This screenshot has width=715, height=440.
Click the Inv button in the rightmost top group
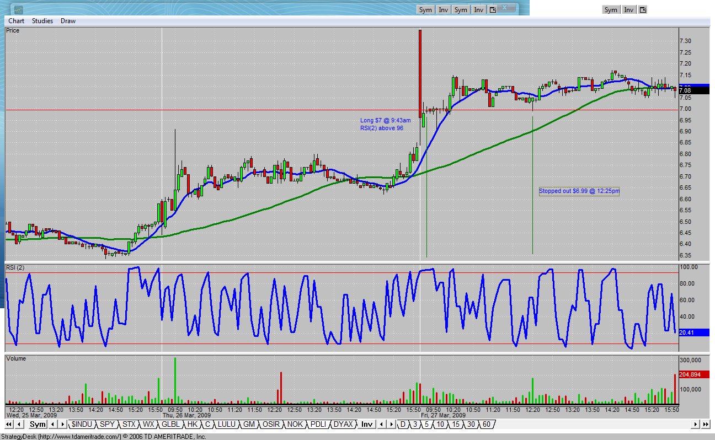[x=629, y=10]
